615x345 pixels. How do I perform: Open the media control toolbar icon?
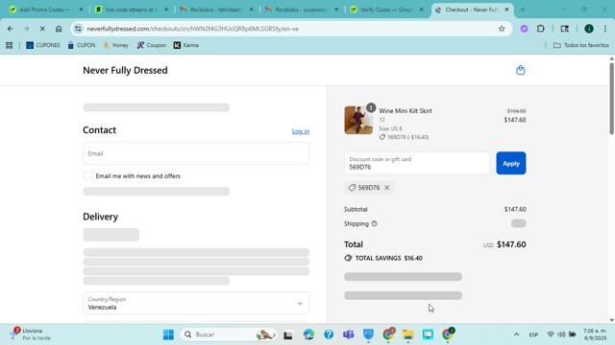point(564,29)
